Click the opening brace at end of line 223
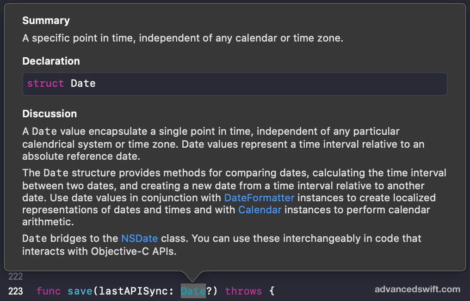 pyautogui.click(x=272, y=291)
